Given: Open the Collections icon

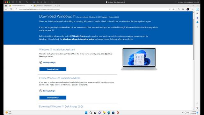Looking at the screenshot, I should point(183,9).
